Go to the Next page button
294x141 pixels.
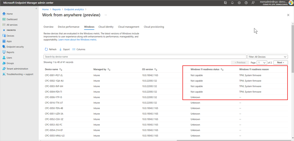281,63
